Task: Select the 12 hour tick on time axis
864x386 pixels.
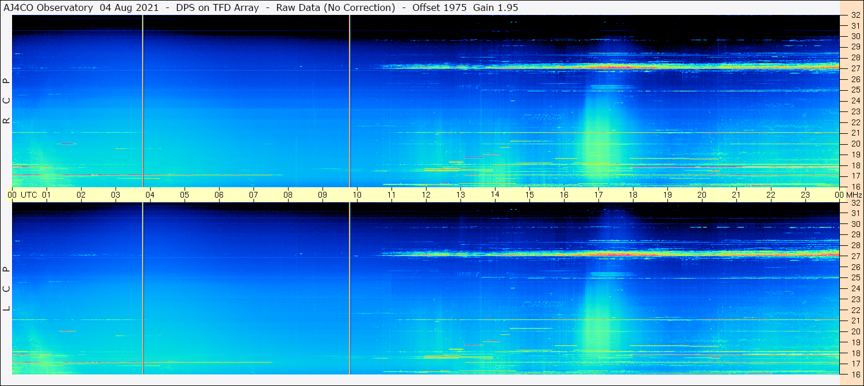Action: click(426, 195)
